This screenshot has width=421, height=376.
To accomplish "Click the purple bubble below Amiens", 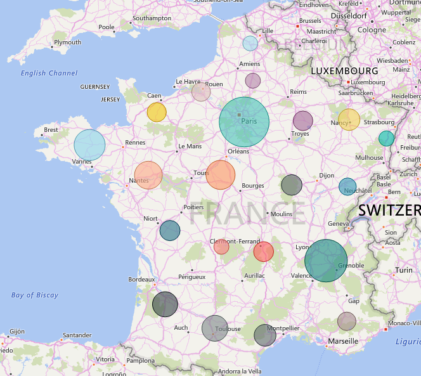I will pyautogui.click(x=253, y=81).
